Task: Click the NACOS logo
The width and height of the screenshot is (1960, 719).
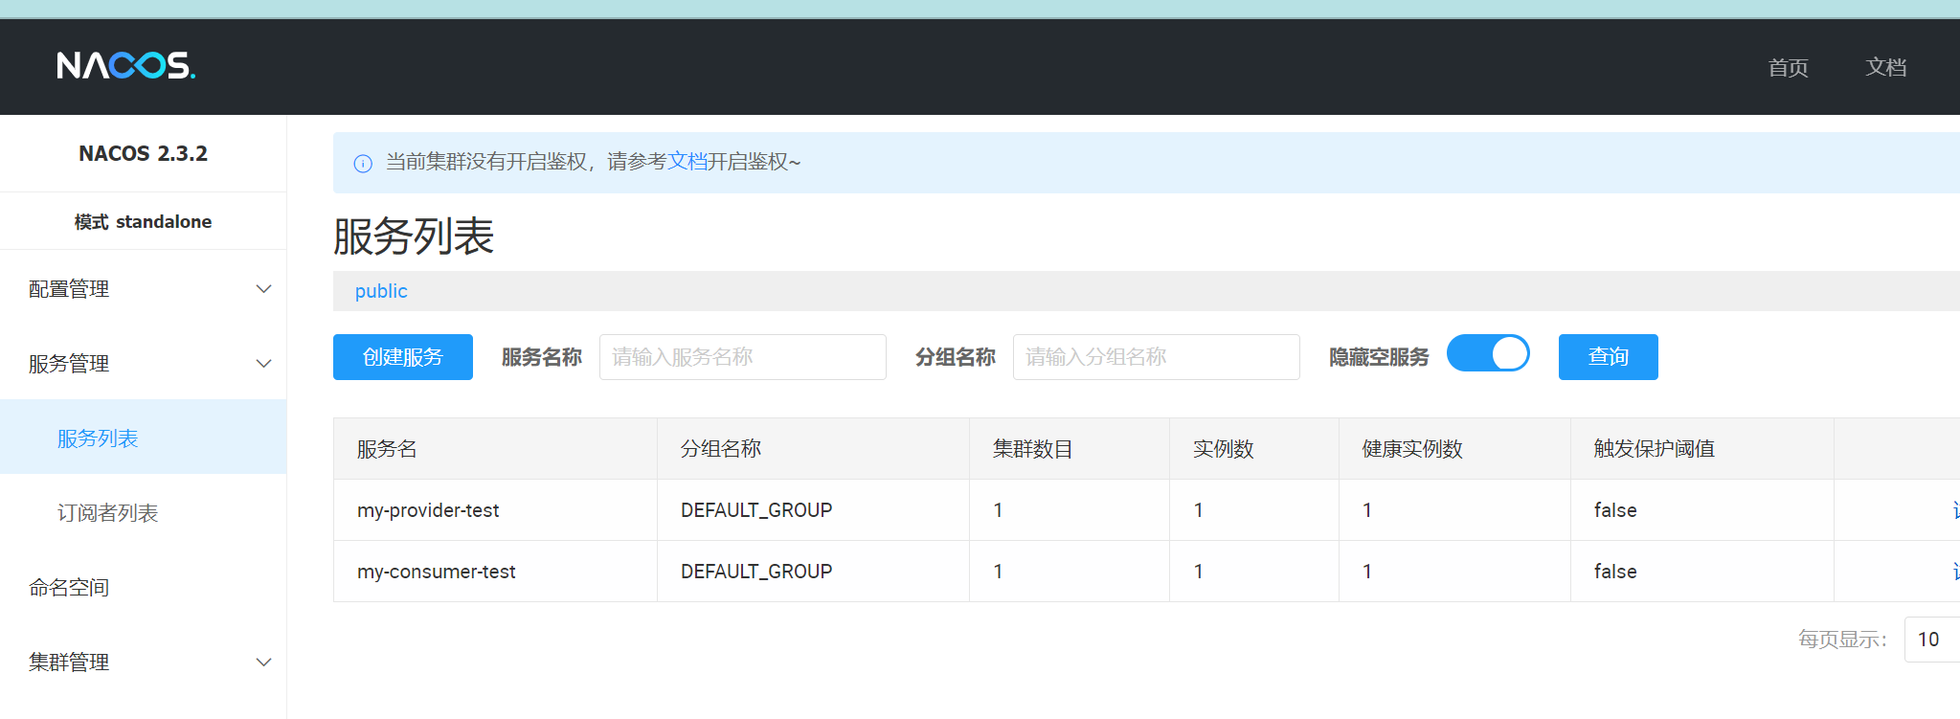Action: 125,66
